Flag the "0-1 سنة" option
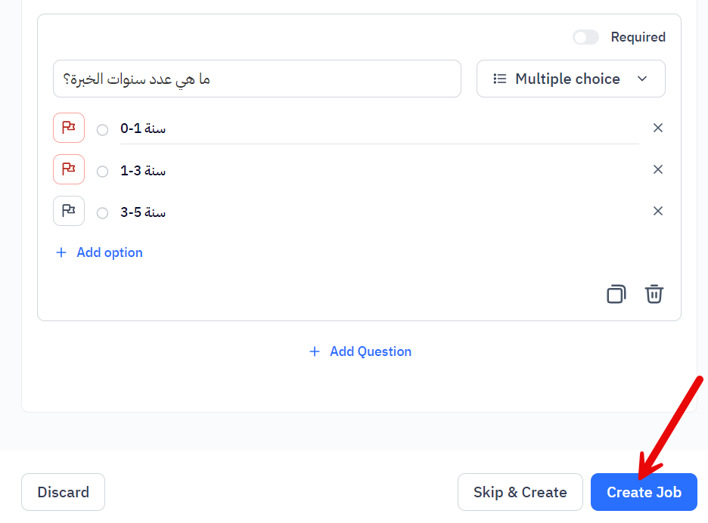The image size is (708, 523). coord(68,127)
